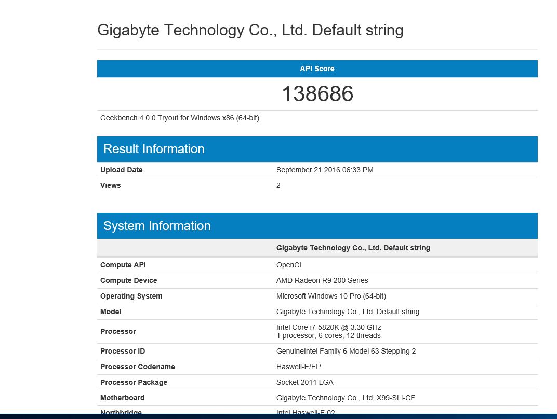The width and height of the screenshot is (557, 419).
Task: Select GenuineIntel Family 6 Model 63 Stepping 2
Action: 346,351
